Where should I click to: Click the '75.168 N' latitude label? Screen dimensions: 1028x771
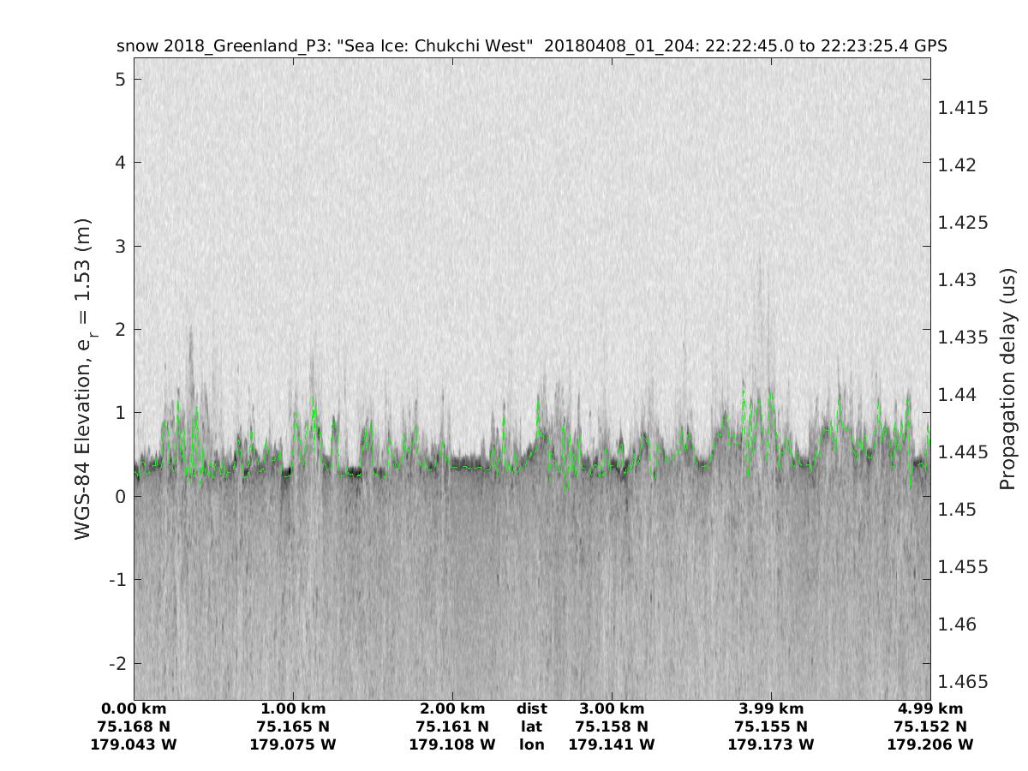pyautogui.click(x=134, y=726)
